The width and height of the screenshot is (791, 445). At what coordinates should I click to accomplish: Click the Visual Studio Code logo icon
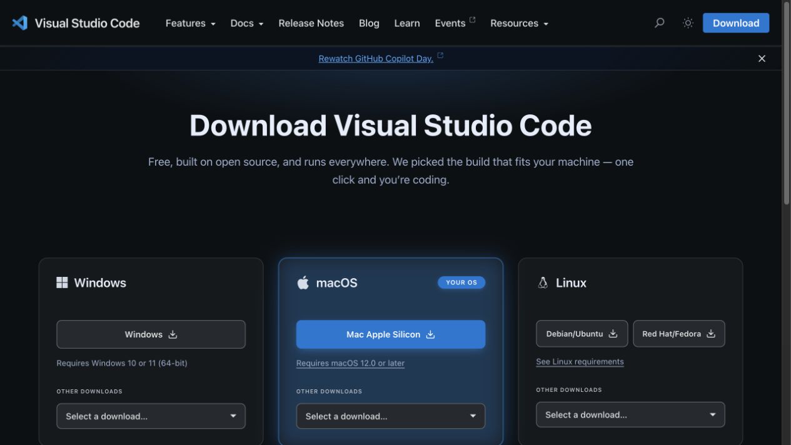click(20, 23)
